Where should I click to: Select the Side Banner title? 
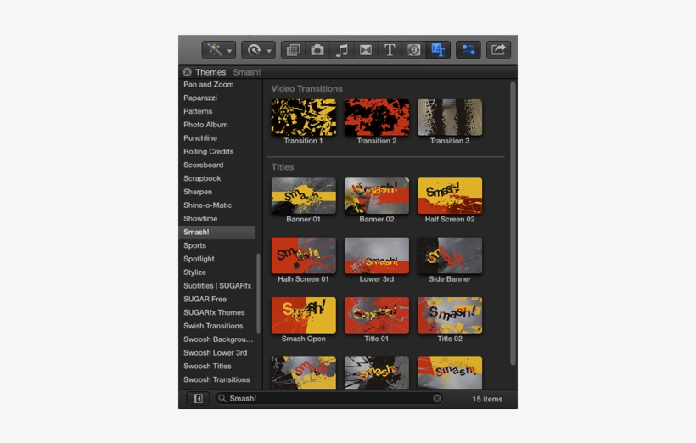(x=450, y=255)
